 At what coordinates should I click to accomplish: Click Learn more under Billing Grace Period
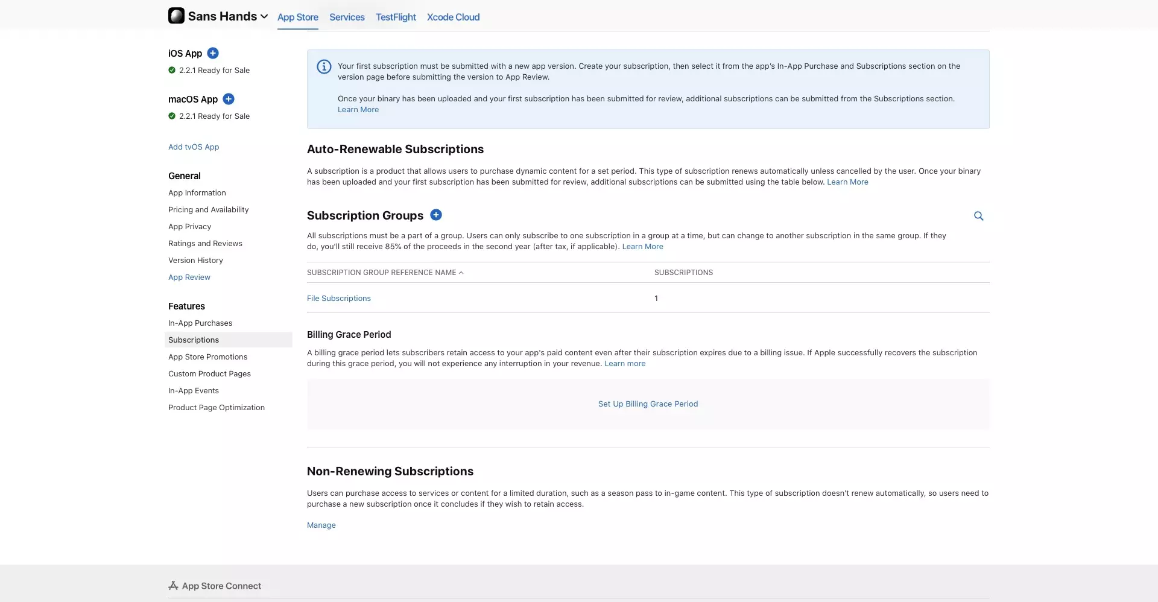coord(625,363)
